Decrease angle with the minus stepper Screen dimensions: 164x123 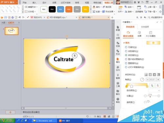tap(148, 80)
